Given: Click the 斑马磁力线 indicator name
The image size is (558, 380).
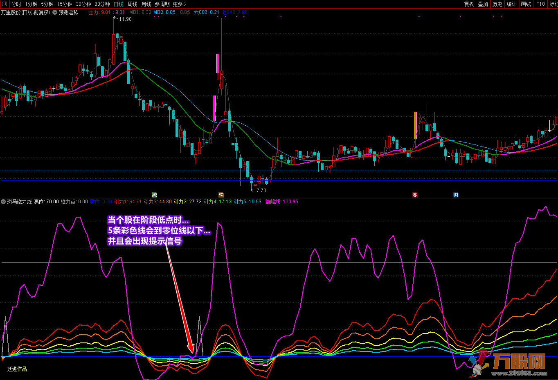Looking at the screenshot, I should 20,202.
